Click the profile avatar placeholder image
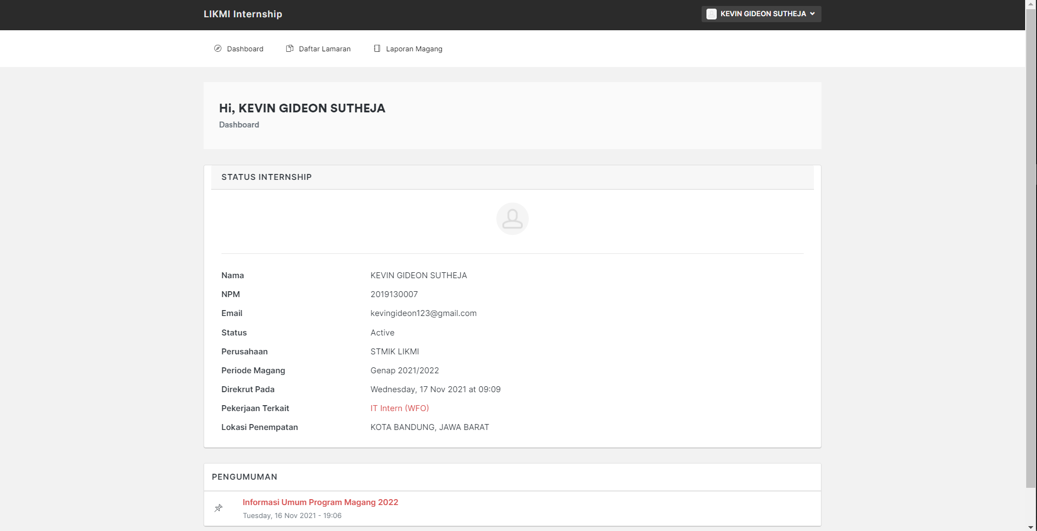The width and height of the screenshot is (1037, 531). click(x=512, y=219)
